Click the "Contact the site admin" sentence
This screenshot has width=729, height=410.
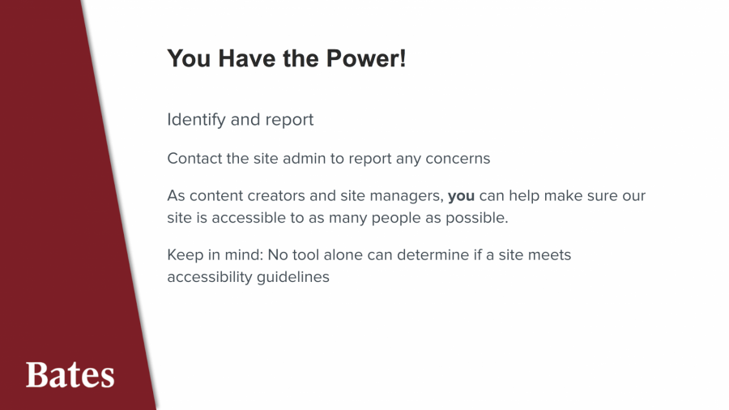(x=328, y=159)
